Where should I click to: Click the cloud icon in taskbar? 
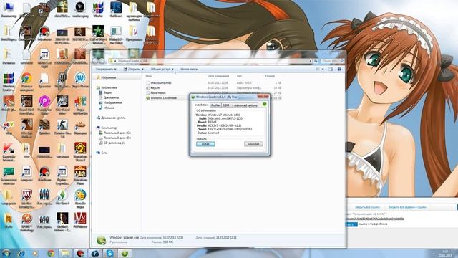coord(95,253)
